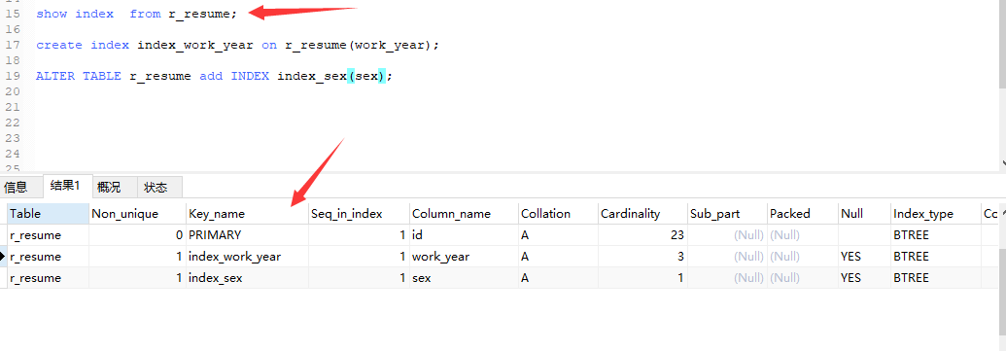Click the Seq_in_index column header
The width and height of the screenshot is (1006, 351).
click(x=359, y=214)
